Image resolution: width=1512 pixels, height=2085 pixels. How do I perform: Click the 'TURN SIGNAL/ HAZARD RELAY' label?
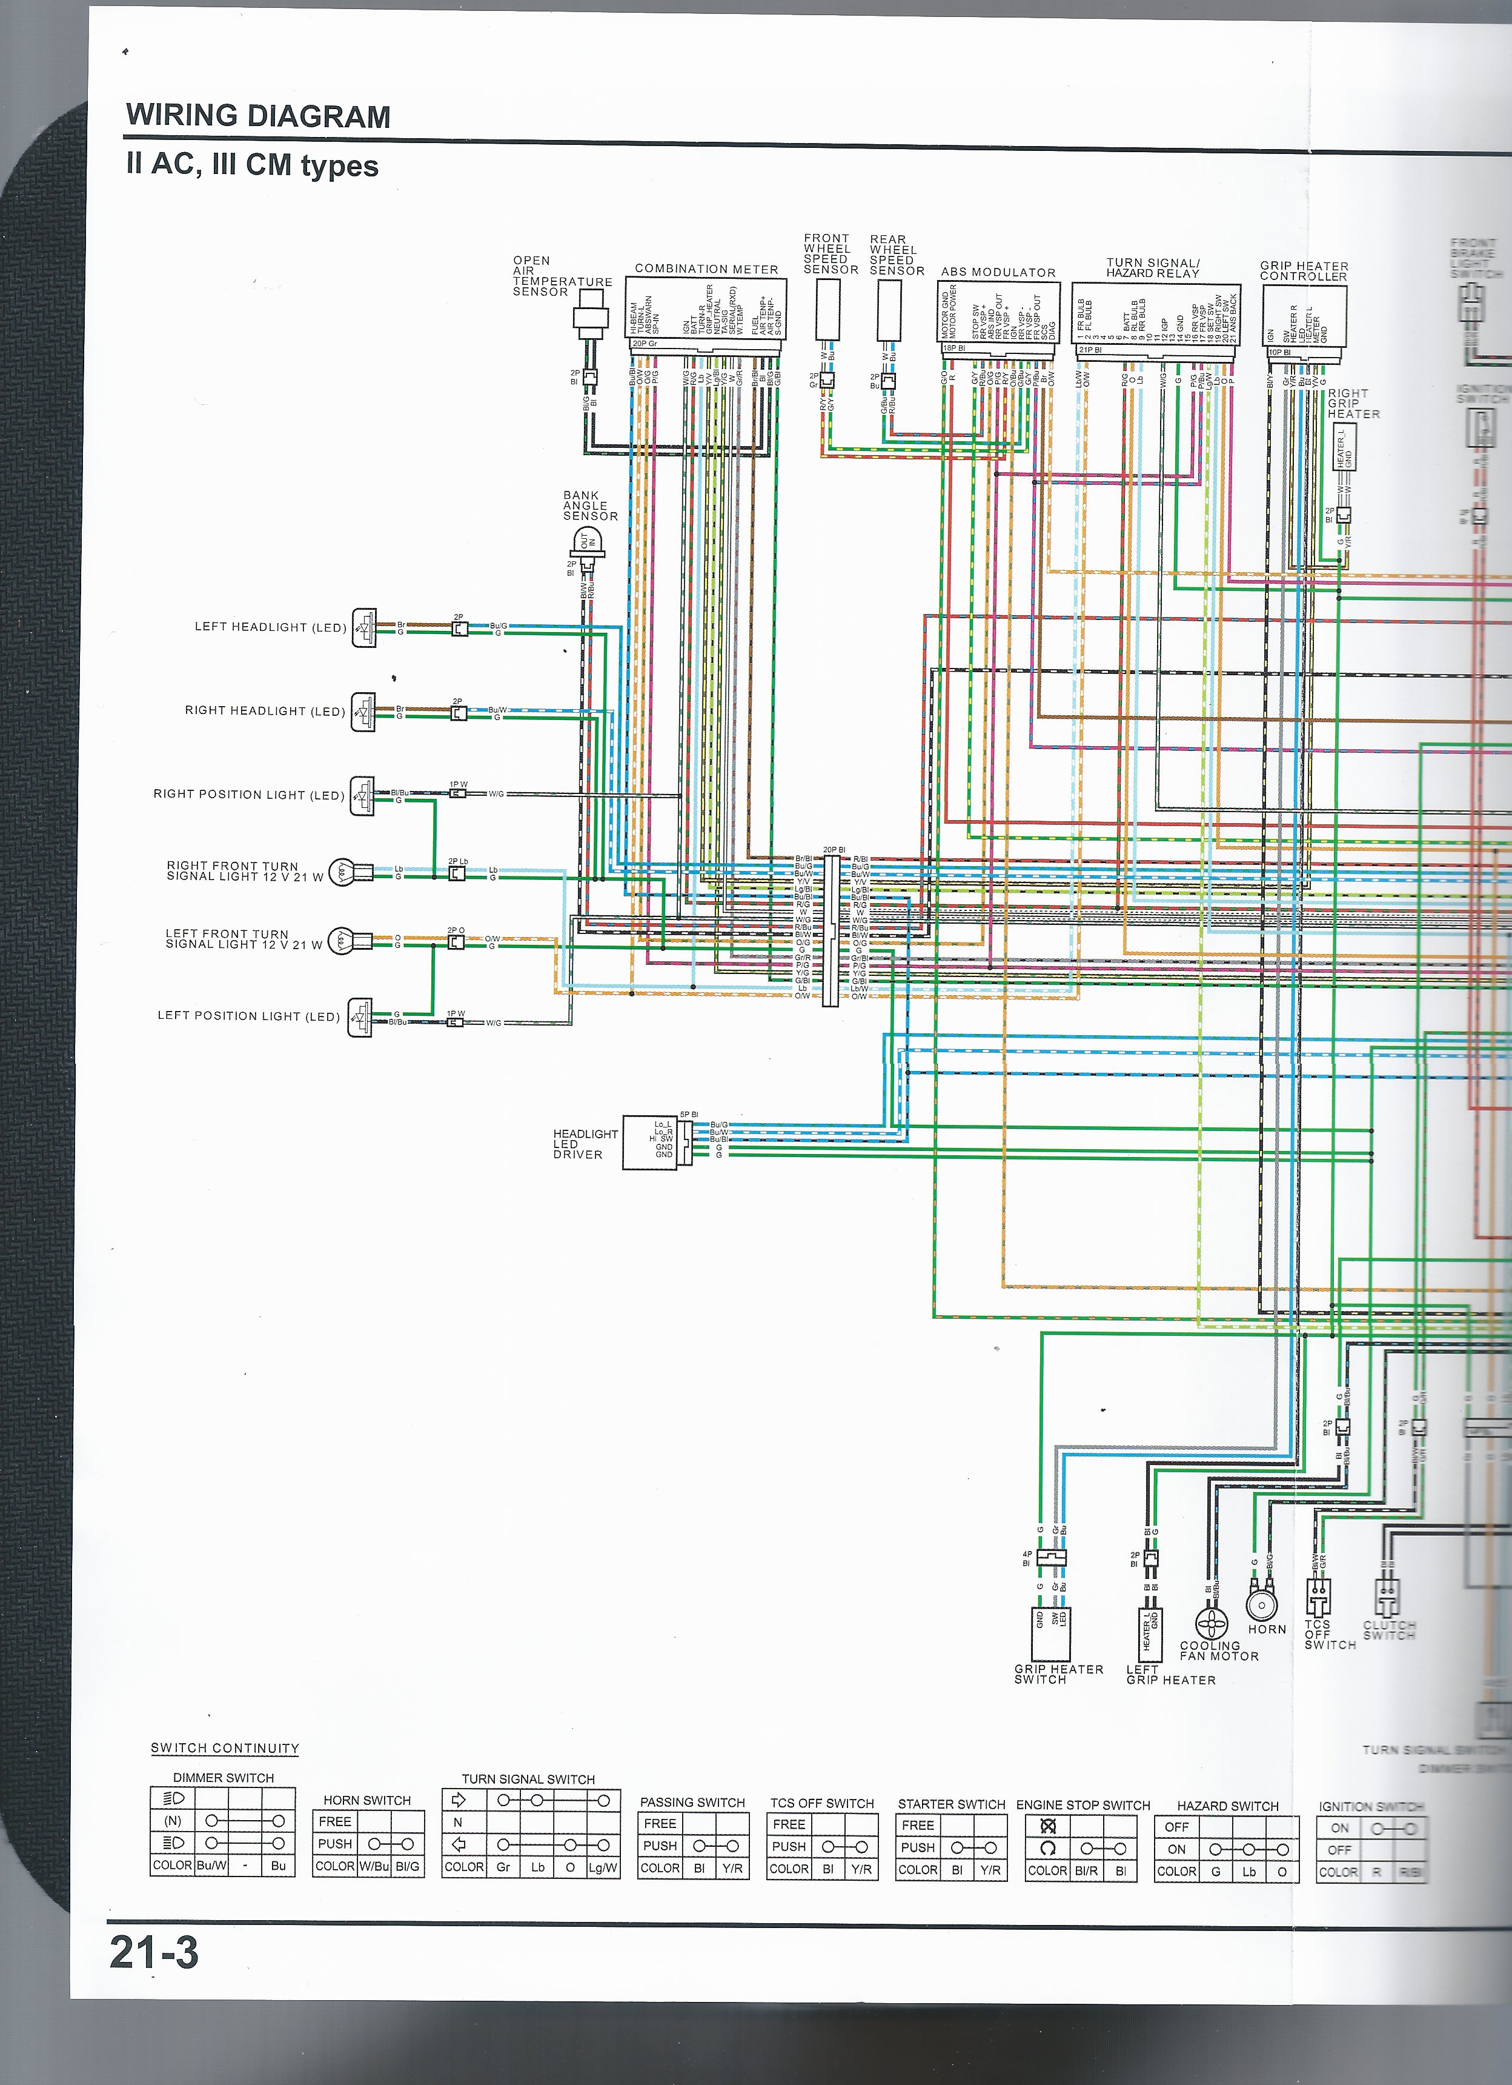(1153, 267)
